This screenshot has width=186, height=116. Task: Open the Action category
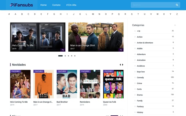[140, 37]
